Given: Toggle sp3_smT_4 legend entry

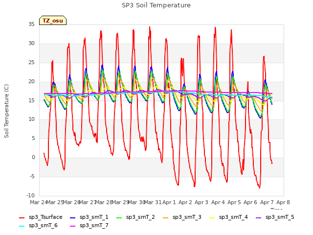Looking at the screenshot, I should pos(228,217).
